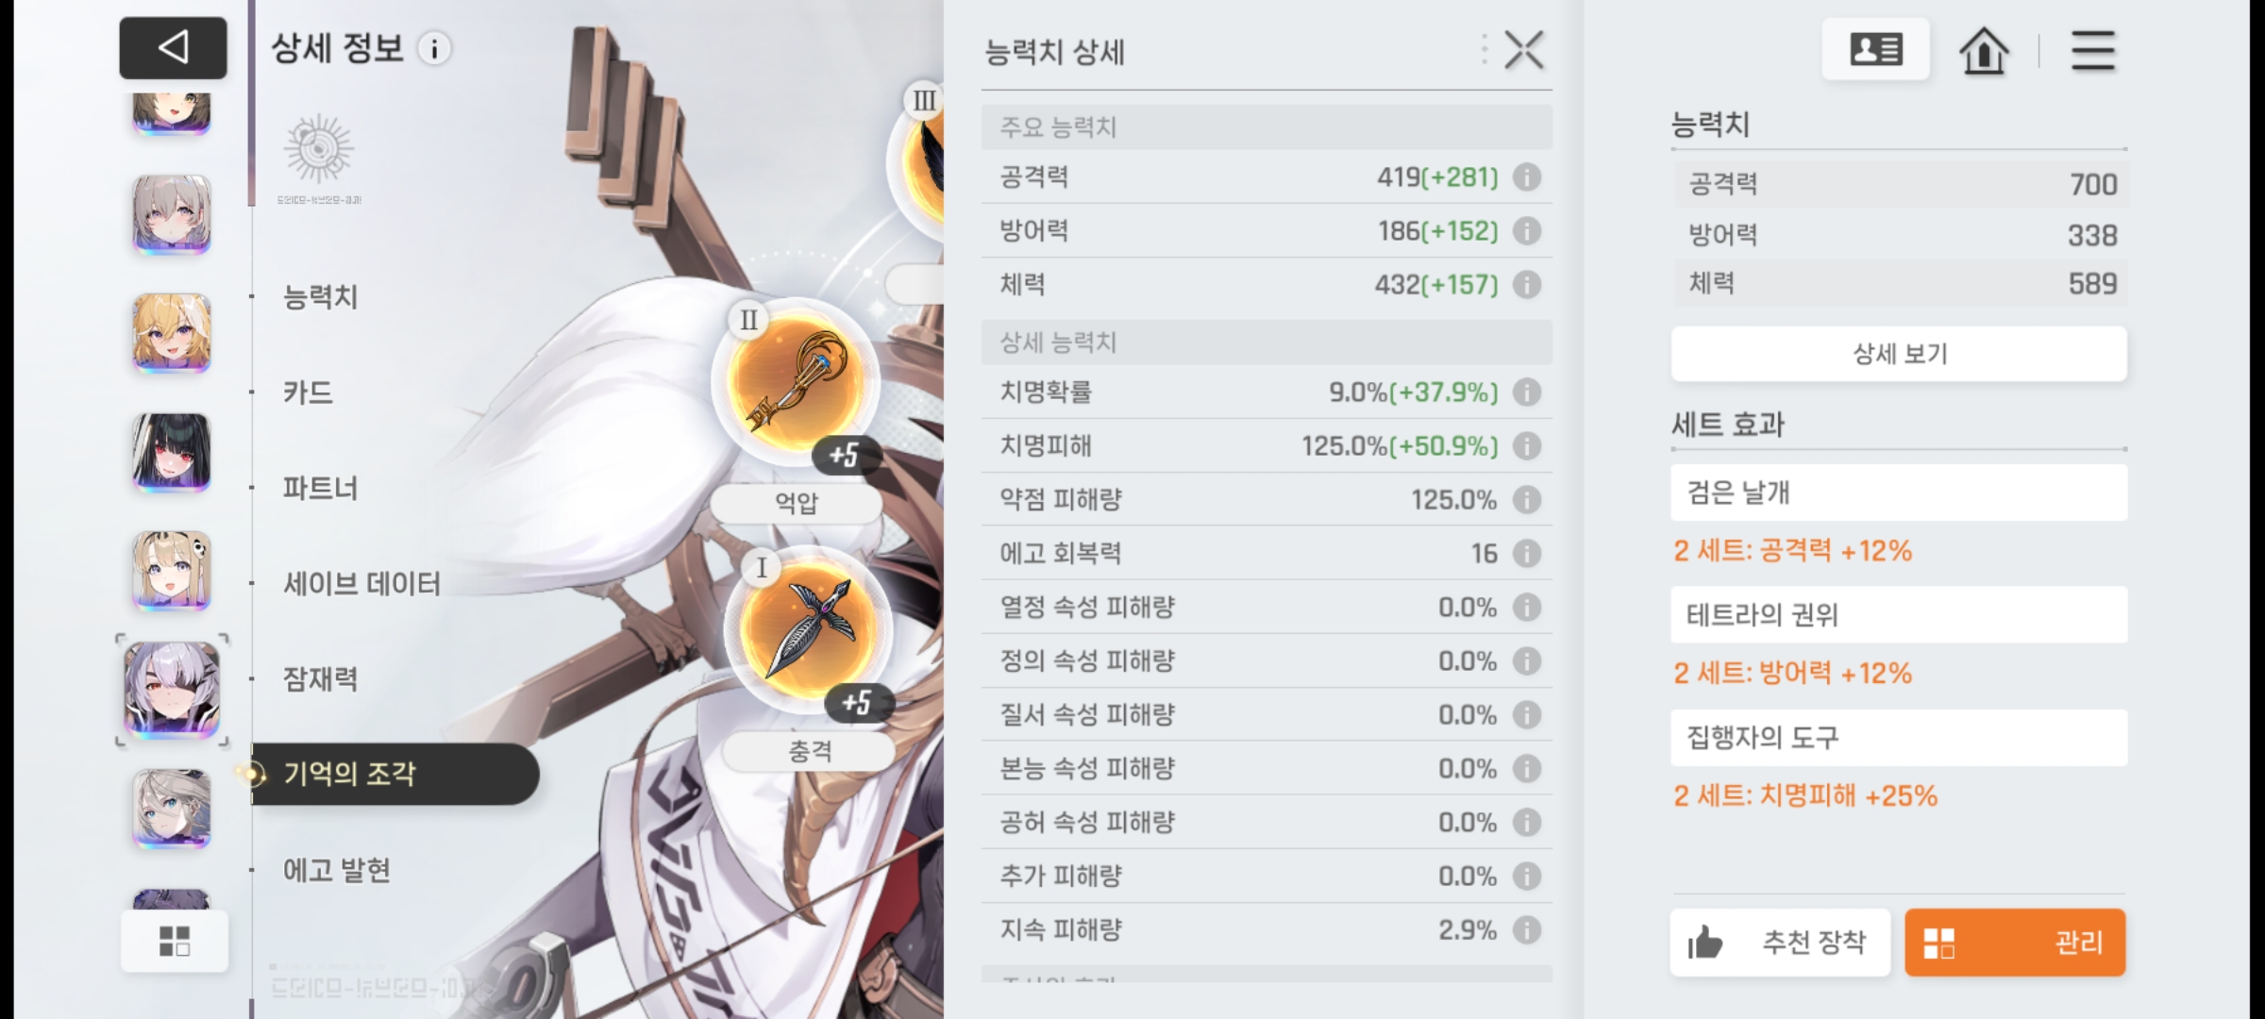Click the 상세 보기 button
This screenshot has height=1019, width=2265.
pos(1899,354)
